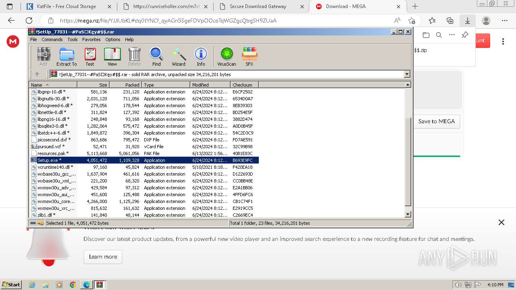Click taskbar clock showing 4:10 PM

[x=495, y=285]
